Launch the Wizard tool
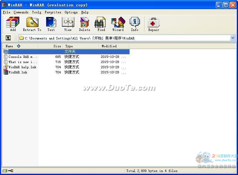The image size is (238, 175). click(118, 24)
